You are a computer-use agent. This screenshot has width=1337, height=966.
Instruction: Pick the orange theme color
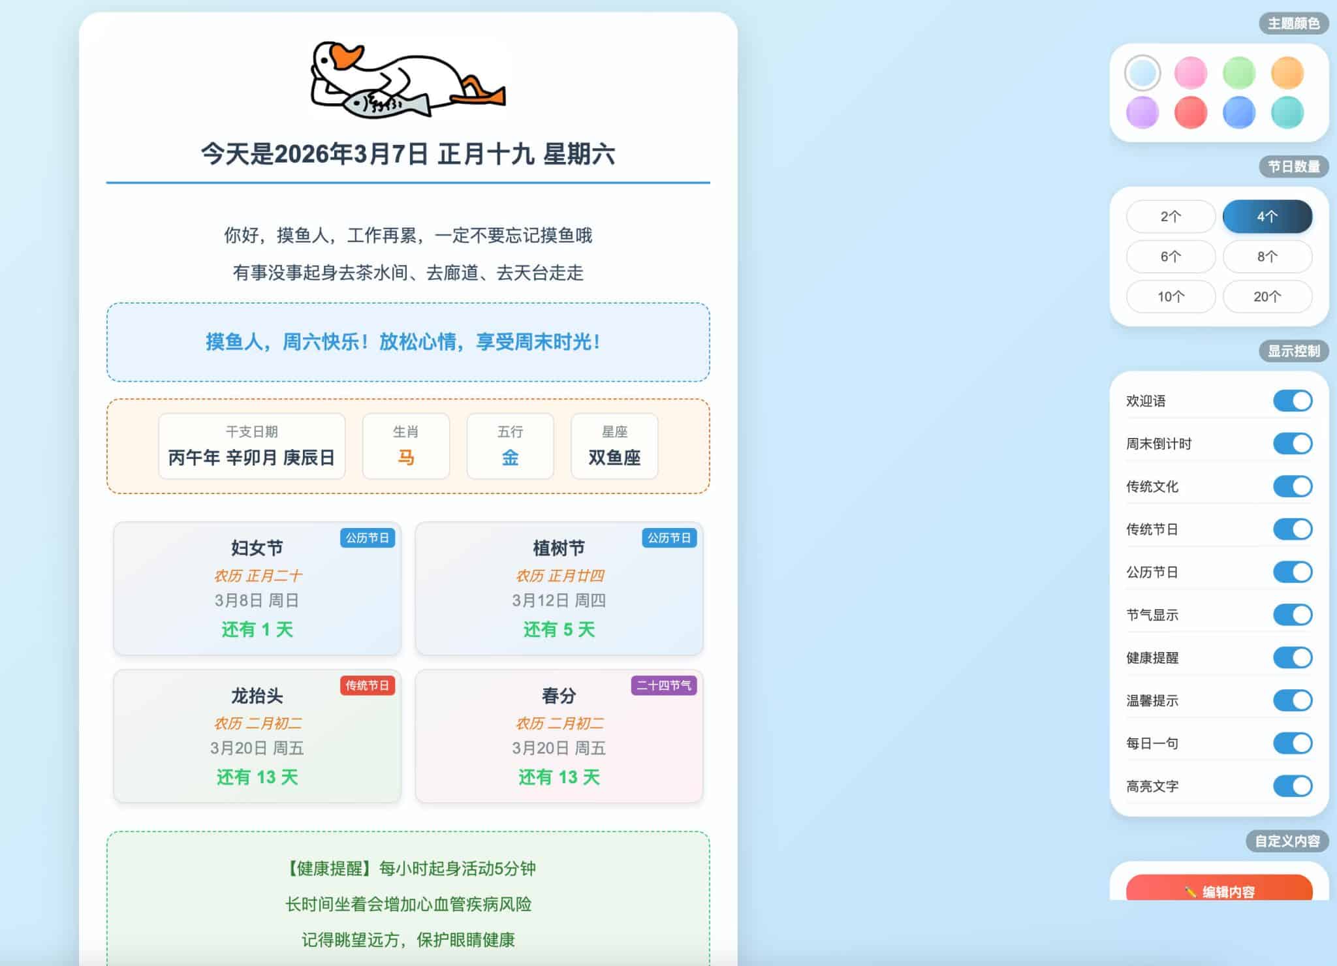pos(1287,72)
